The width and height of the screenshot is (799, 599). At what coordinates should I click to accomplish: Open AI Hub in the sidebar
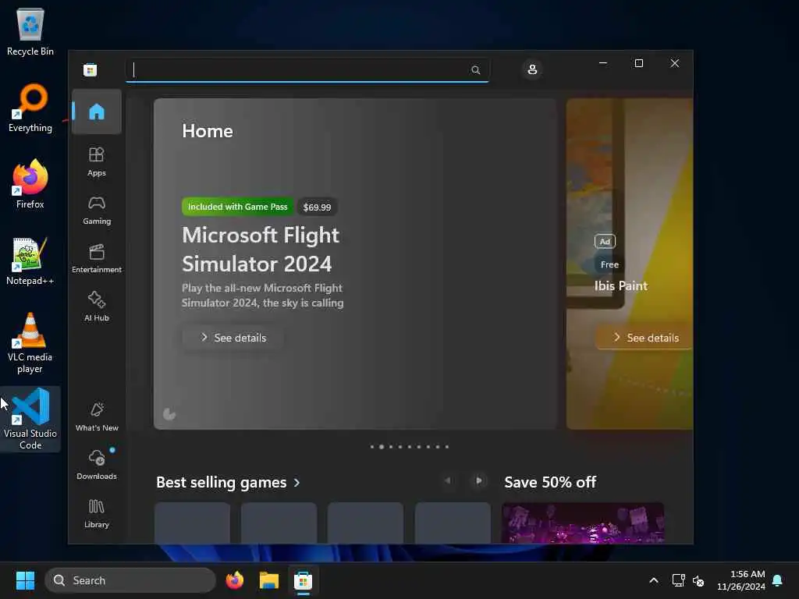pos(96,306)
